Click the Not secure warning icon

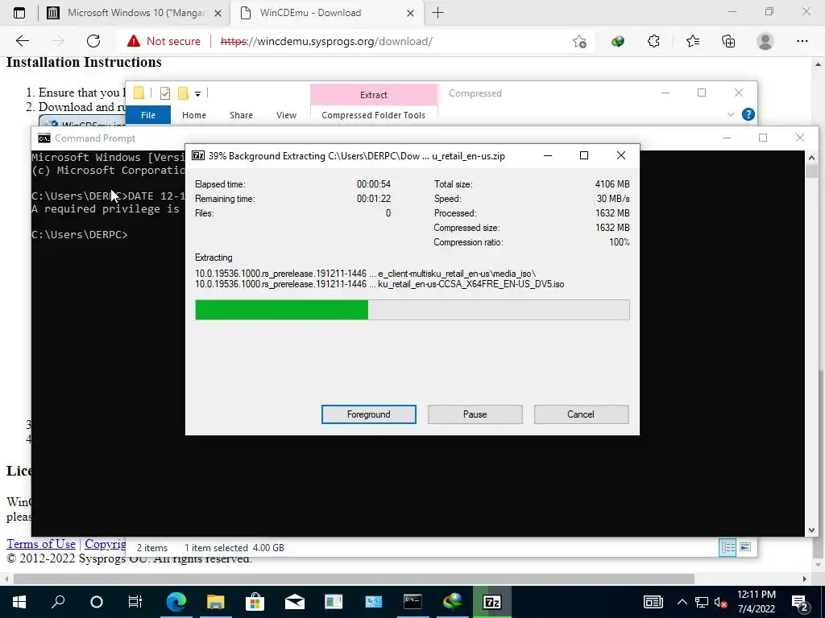pyautogui.click(x=134, y=41)
